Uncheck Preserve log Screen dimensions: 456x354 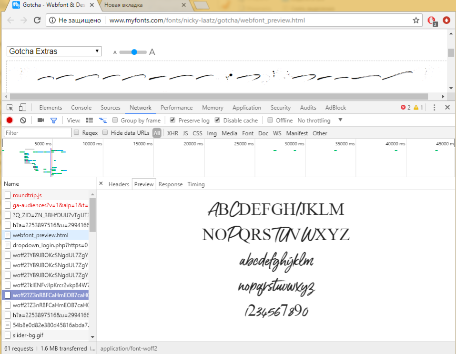pos(172,120)
